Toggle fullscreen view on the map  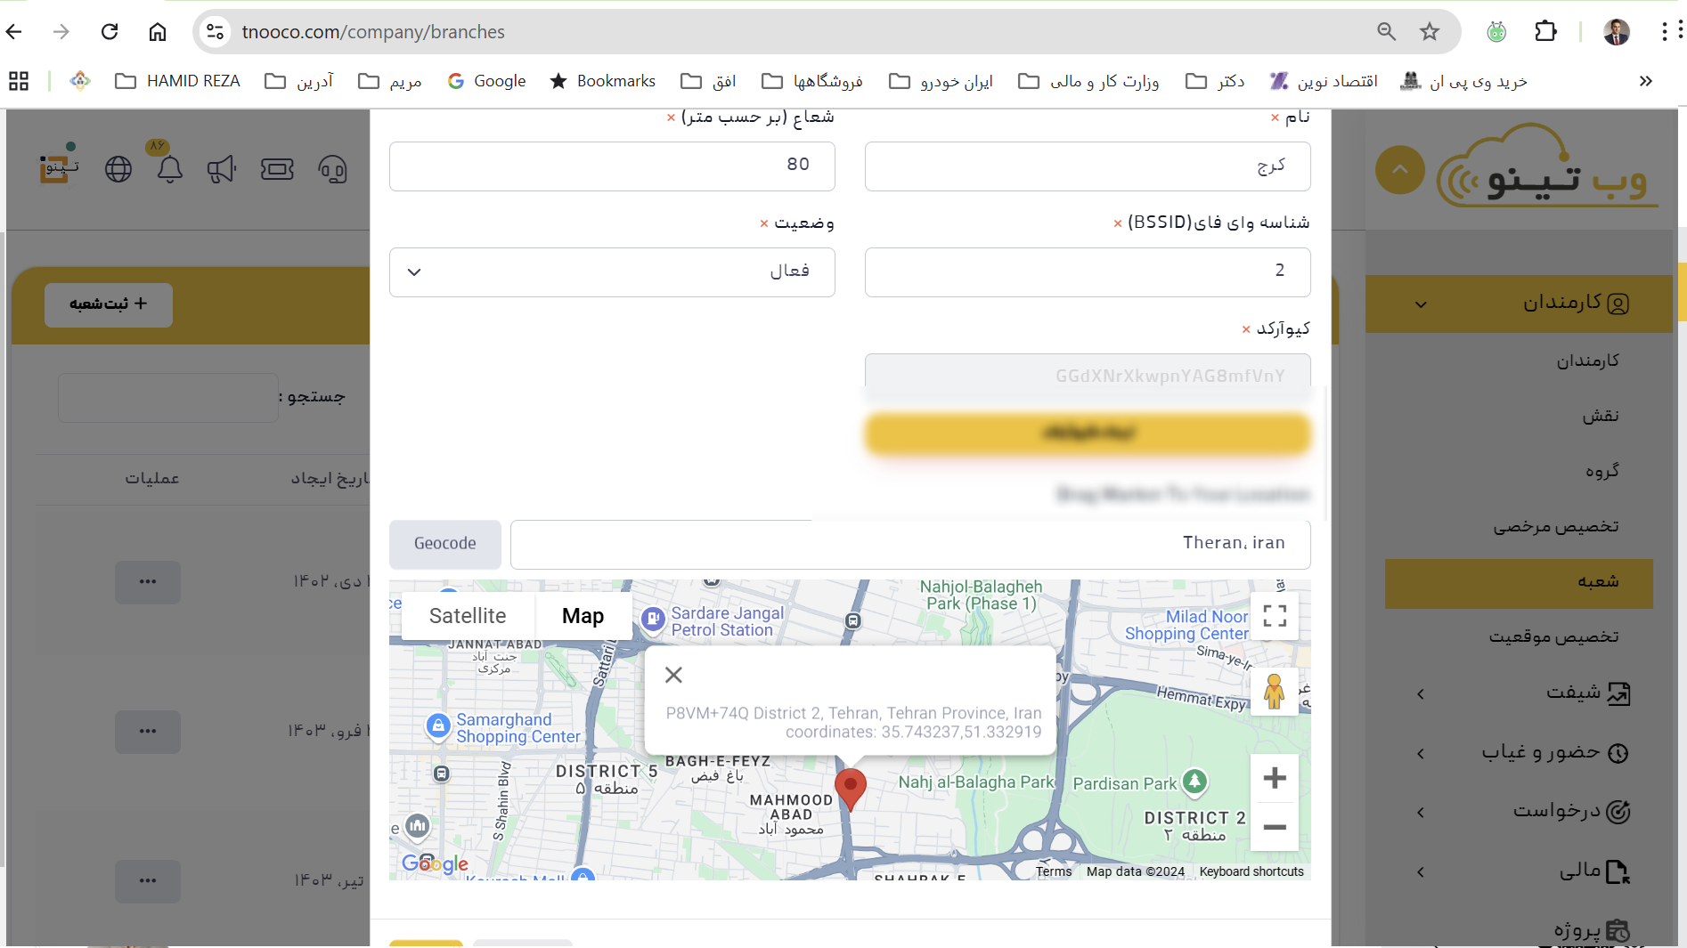pos(1274,616)
